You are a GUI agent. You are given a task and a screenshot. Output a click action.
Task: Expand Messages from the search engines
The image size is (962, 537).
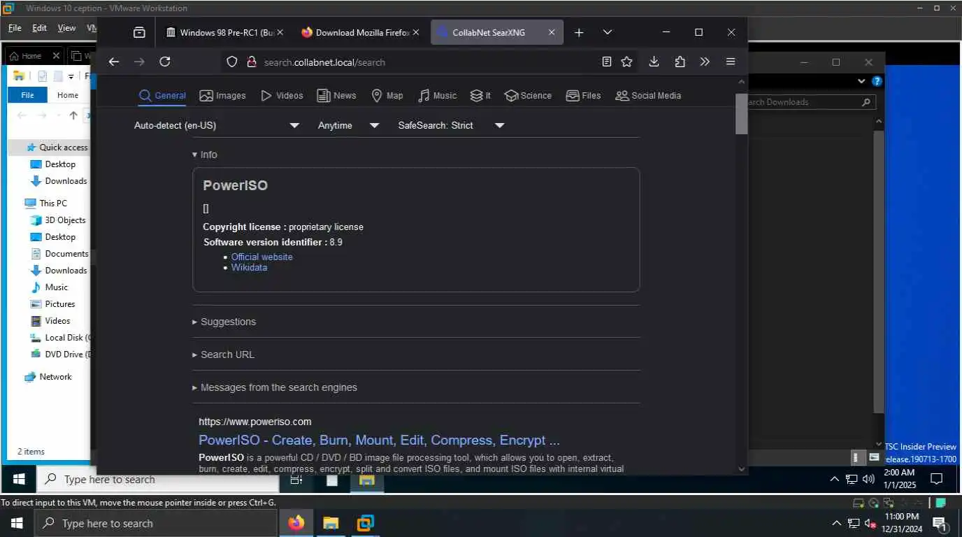pyautogui.click(x=275, y=387)
